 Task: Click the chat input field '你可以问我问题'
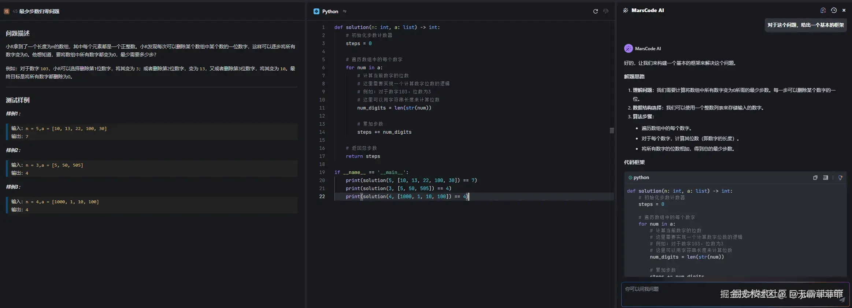tap(735, 294)
